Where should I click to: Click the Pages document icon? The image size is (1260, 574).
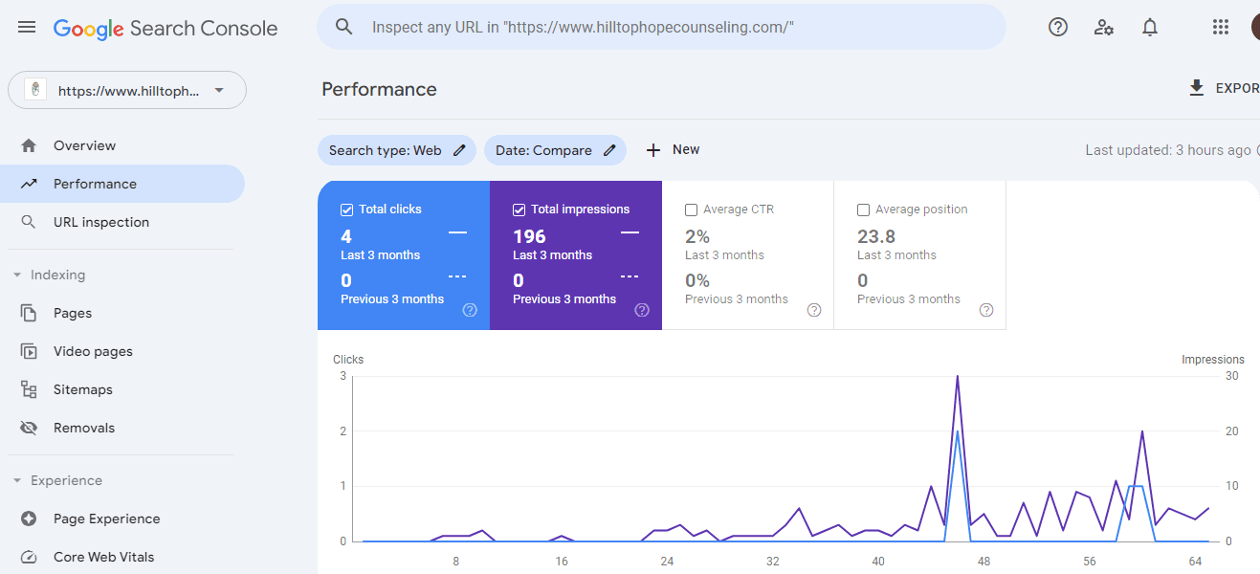click(x=29, y=313)
